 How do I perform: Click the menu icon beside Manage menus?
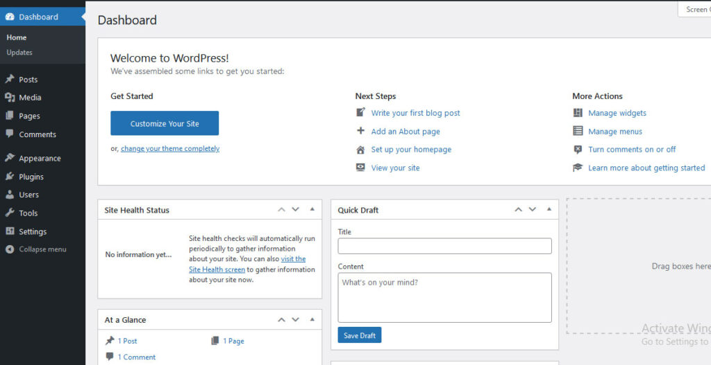pyautogui.click(x=577, y=131)
